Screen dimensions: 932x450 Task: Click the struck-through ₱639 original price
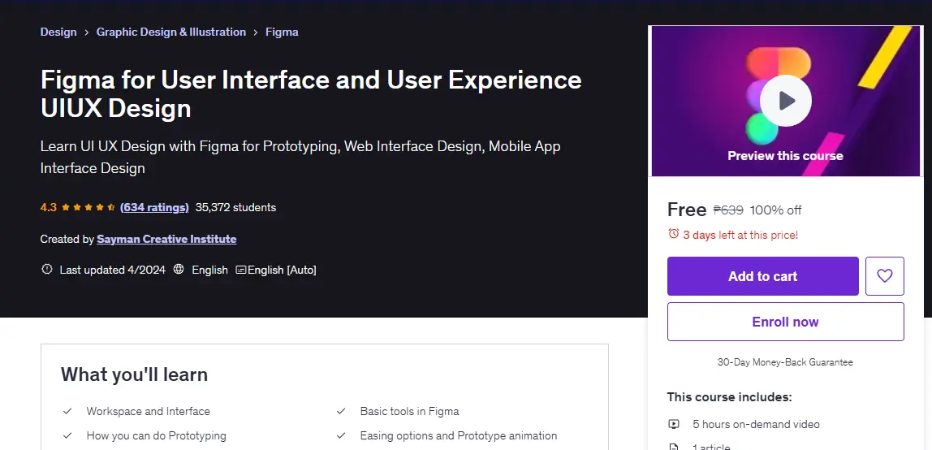(728, 210)
